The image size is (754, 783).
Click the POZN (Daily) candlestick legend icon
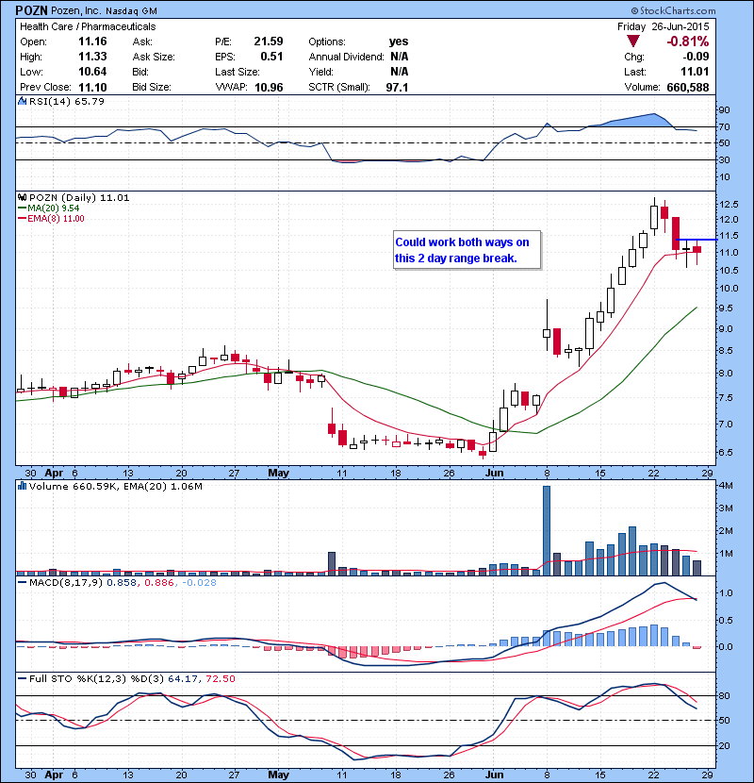(x=21, y=197)
